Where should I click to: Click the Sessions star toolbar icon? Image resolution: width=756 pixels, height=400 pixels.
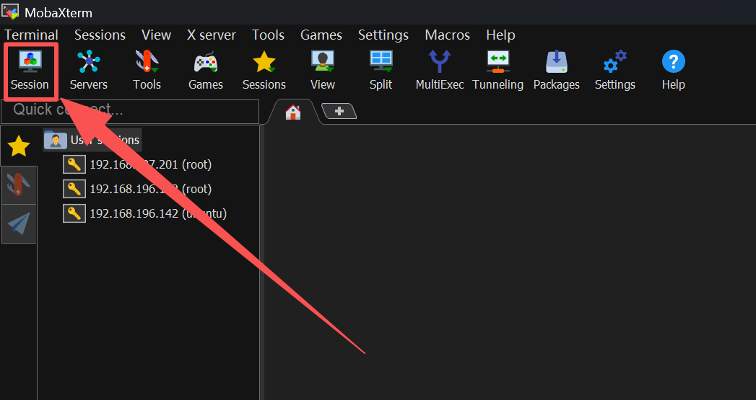264,71
